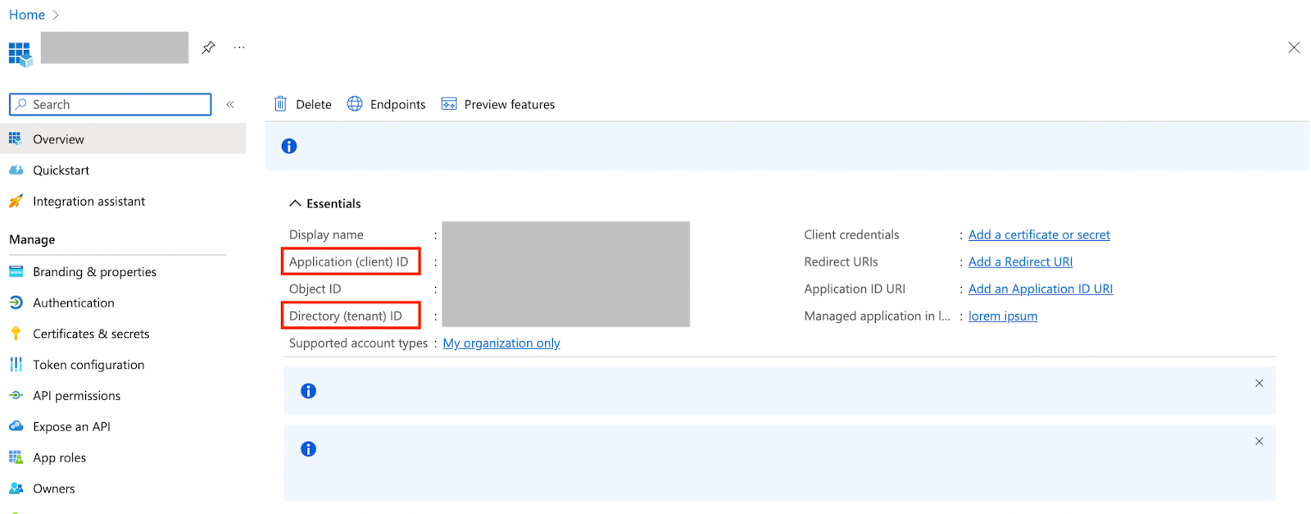Open Integration assistant
Viewport: 1311px width, 514px height.
coord(88,202)
